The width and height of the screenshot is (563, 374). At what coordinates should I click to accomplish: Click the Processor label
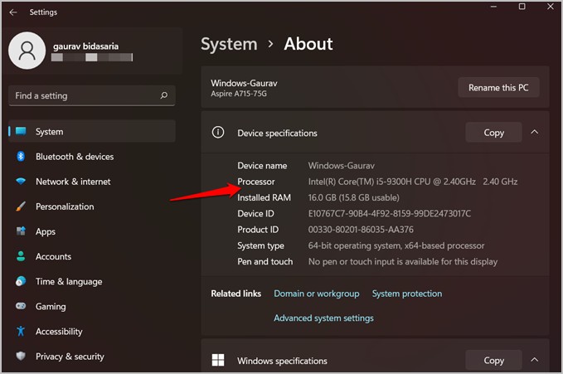pyautogui.click(x=256, y=182)
